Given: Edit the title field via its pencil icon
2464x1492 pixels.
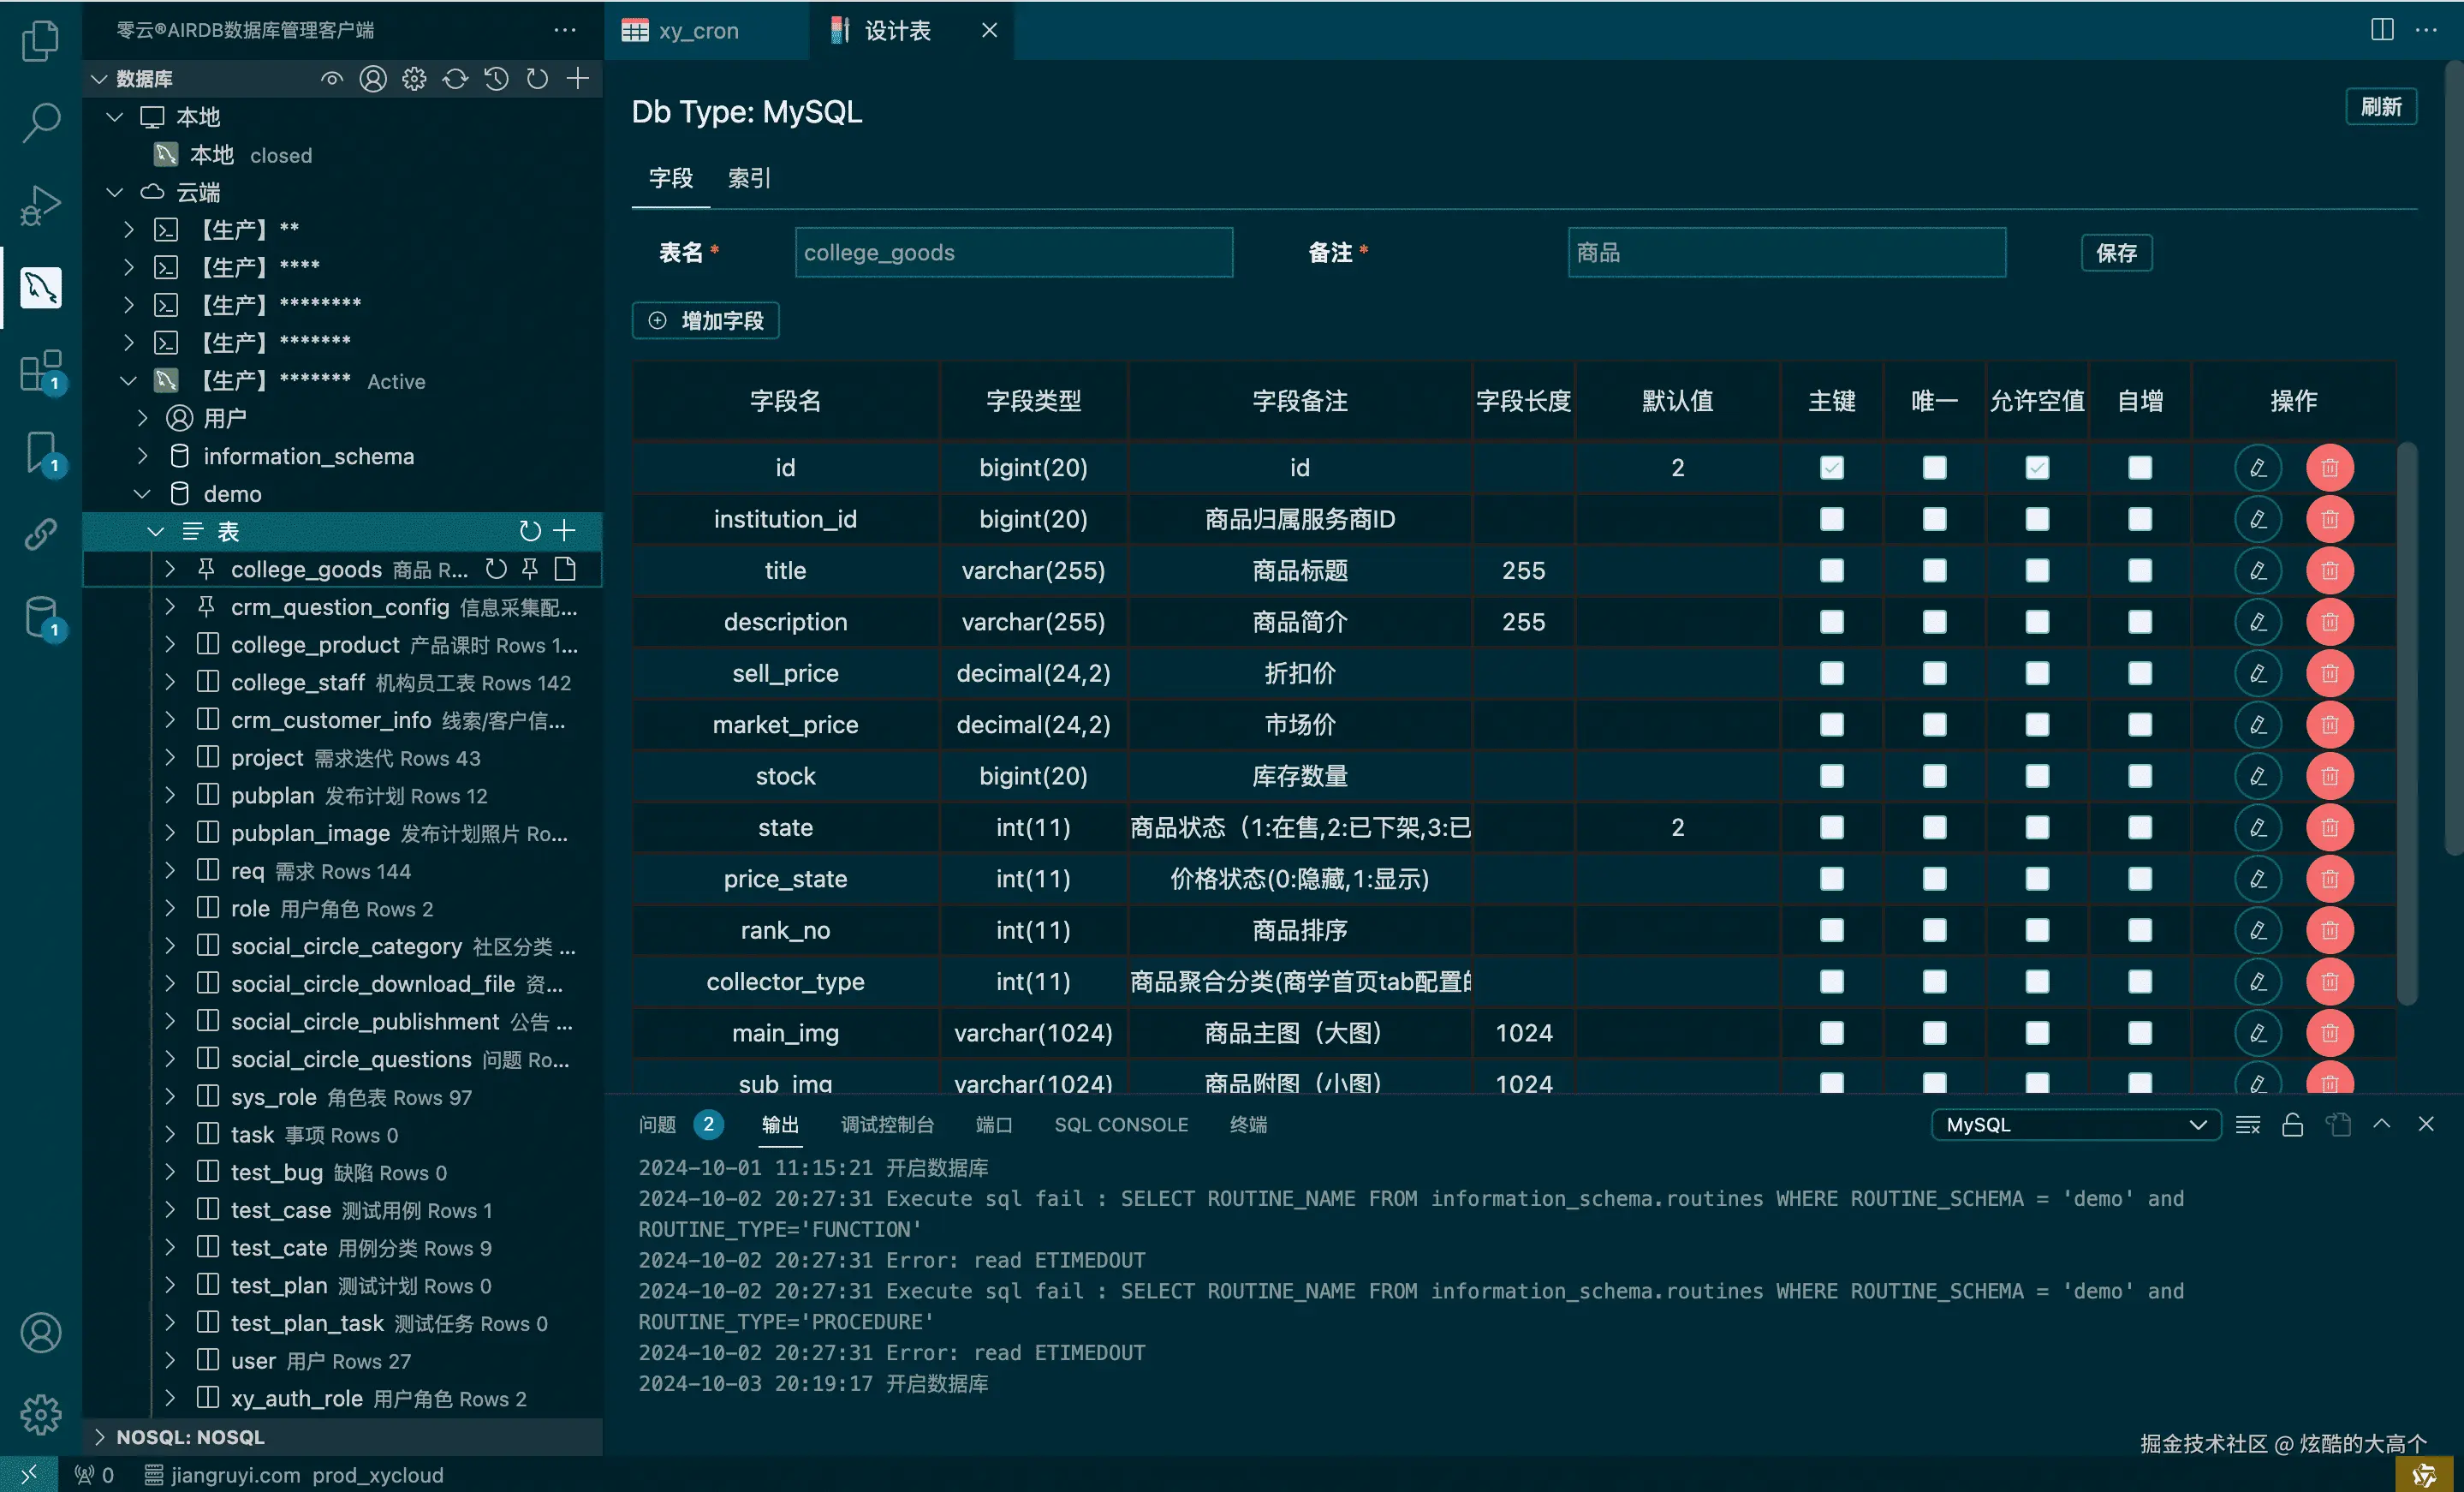Looking at the screenshot, I should 2258,570.
